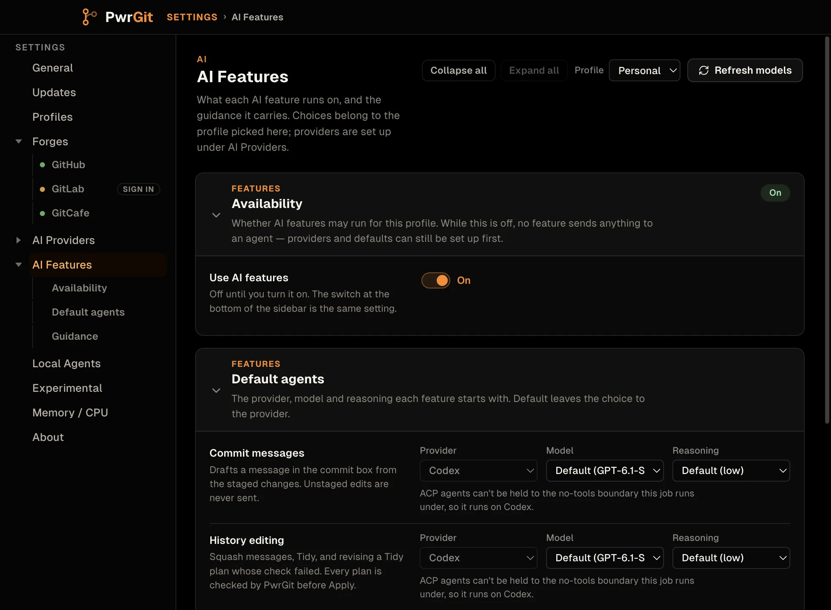Click the green GitCafe status dot
The height and width of the screenshot is (610, 831).
[42, 213]
